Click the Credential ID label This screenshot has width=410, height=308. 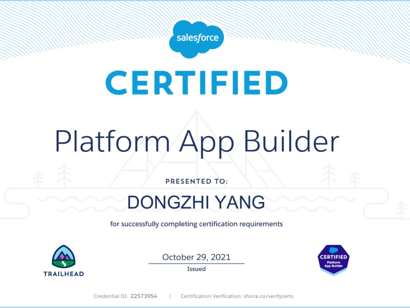pos(111,296)
